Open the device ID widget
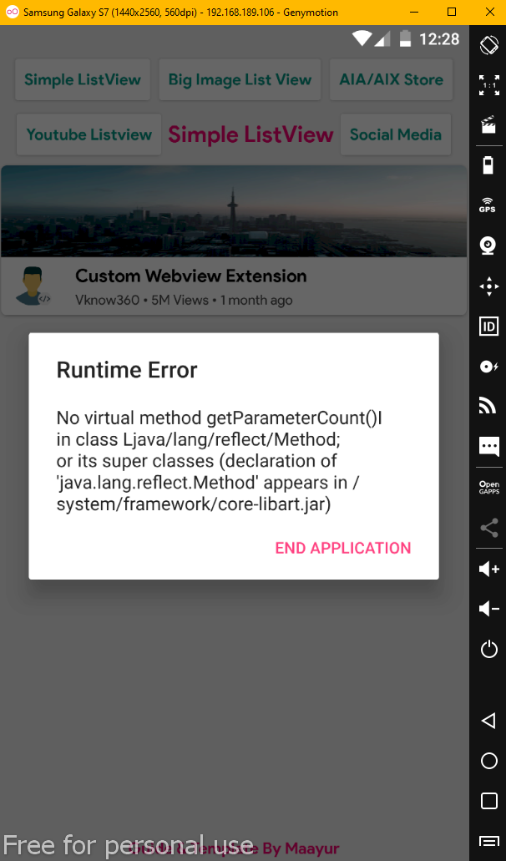506x861 pixels. pyautogui.click(x=488, y=327)
